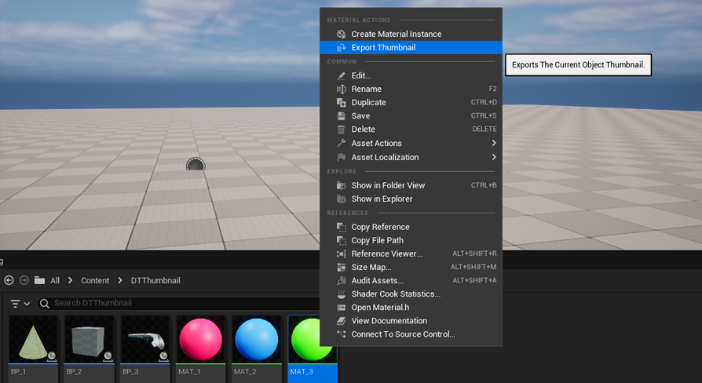Expand the Asset Localization submenu arrow

(494, 157)
